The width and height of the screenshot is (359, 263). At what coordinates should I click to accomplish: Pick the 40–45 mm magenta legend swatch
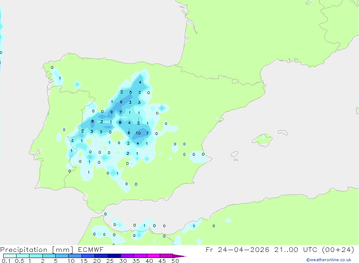[x=153, y=256]
